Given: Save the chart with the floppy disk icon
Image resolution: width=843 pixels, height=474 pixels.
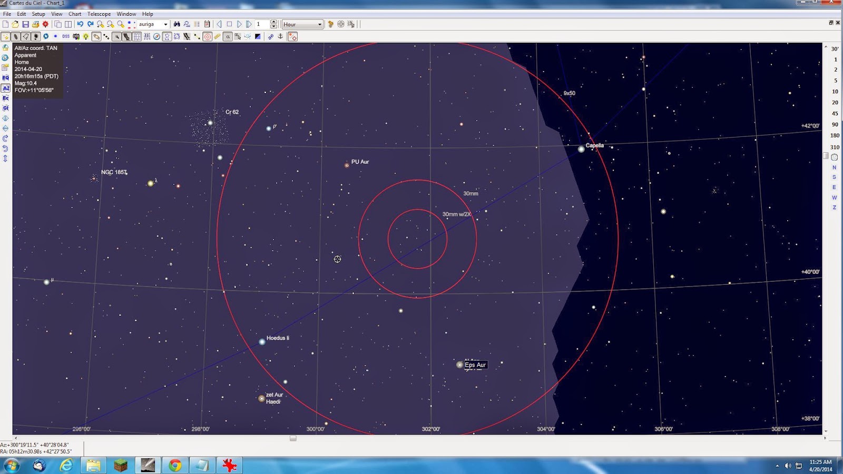Looking at the screenshot, I should (x=25, y=24).
